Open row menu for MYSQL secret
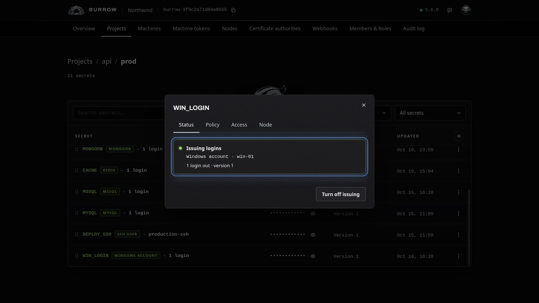The width and height of the screenshot is (539, 303). click(x=459, y=214)
